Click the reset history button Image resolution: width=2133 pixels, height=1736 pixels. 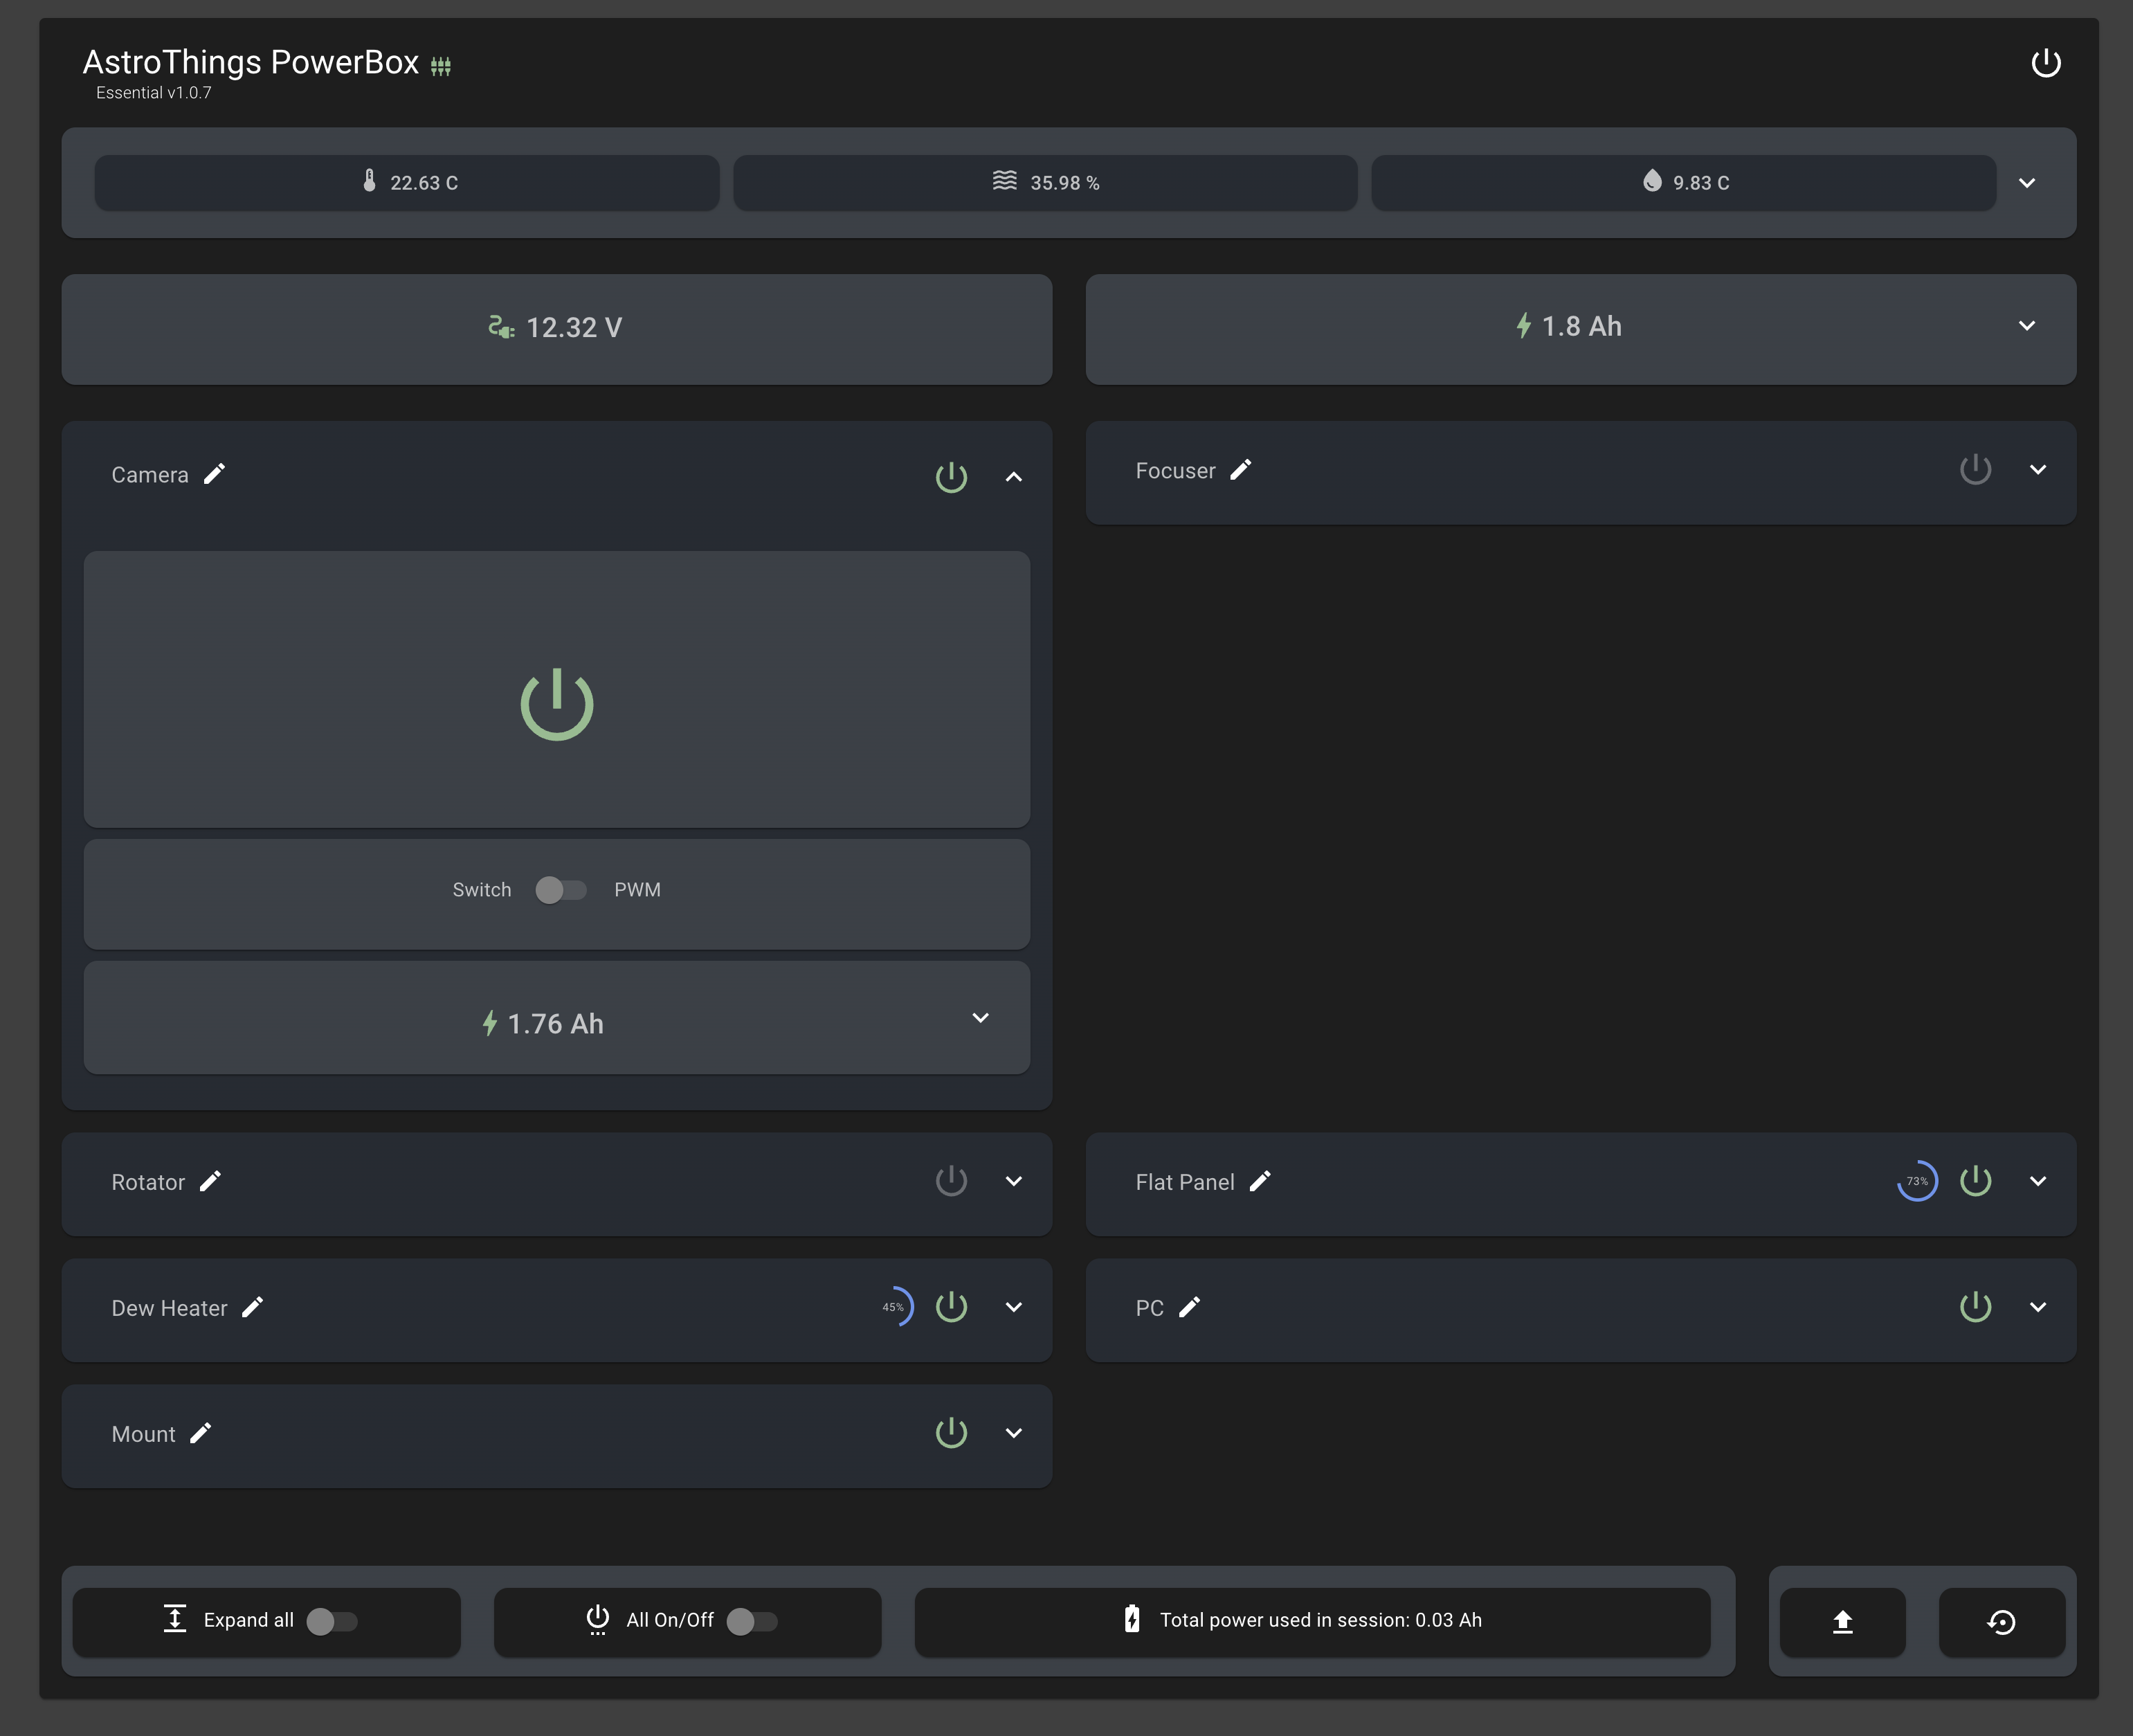[2001, 1622]
